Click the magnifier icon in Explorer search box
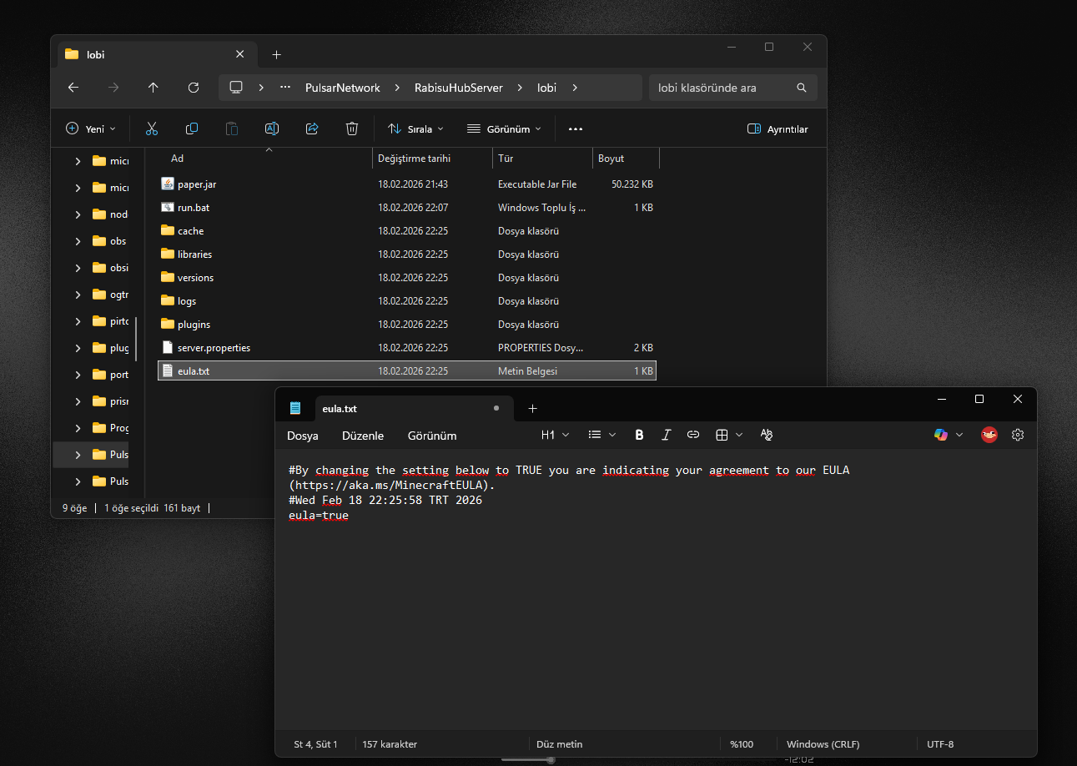 802,88
